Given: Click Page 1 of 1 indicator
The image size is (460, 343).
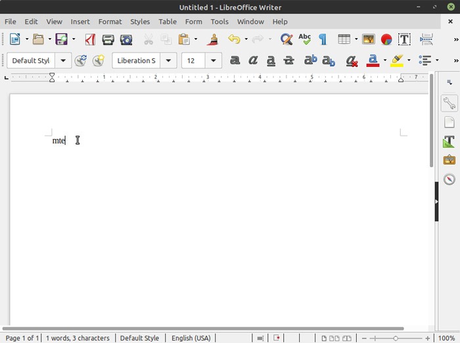Looking at the screenshot, I should [22, 338].
